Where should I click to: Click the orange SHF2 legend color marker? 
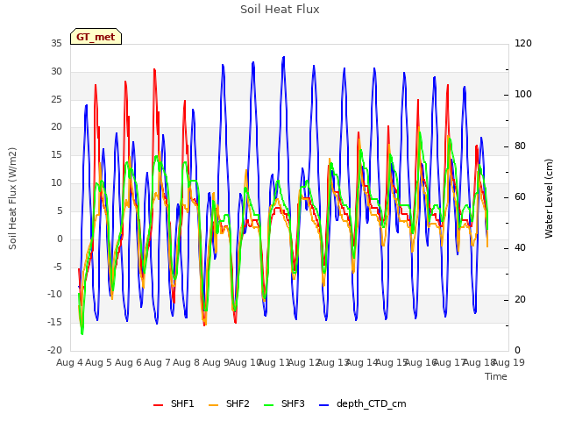tap(213, 405)
